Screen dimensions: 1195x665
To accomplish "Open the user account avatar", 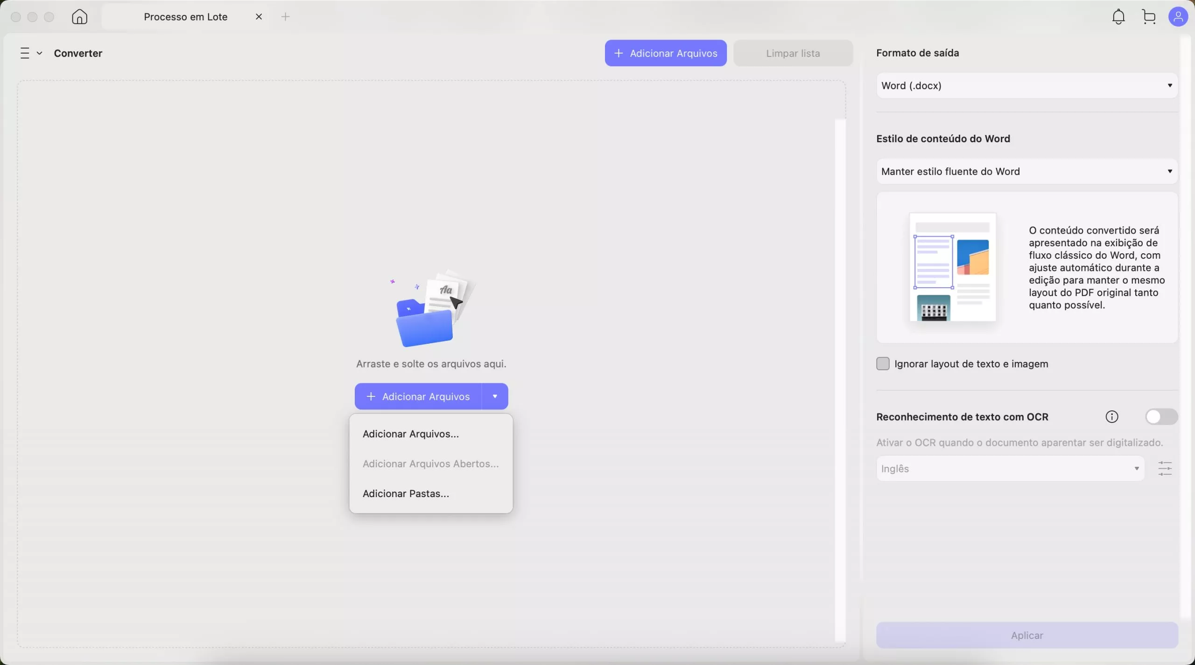I will click(x=1178, y=17).
